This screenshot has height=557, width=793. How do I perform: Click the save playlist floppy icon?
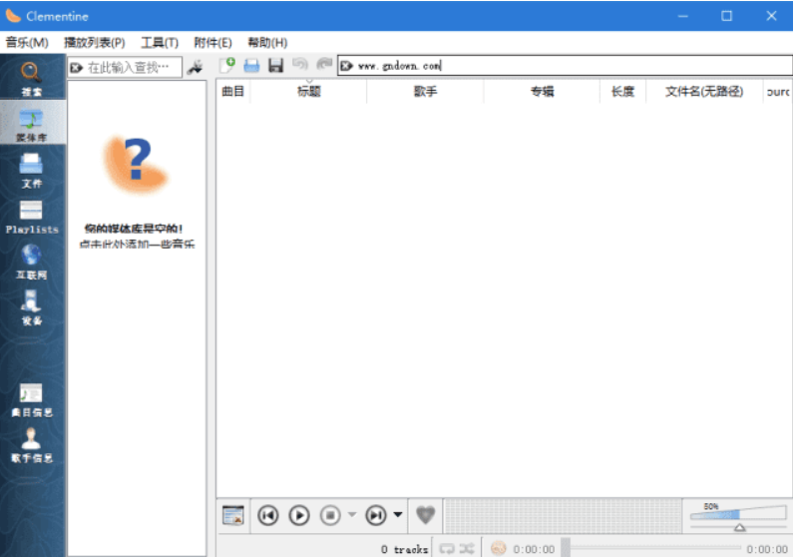click(x=275, y=65)
